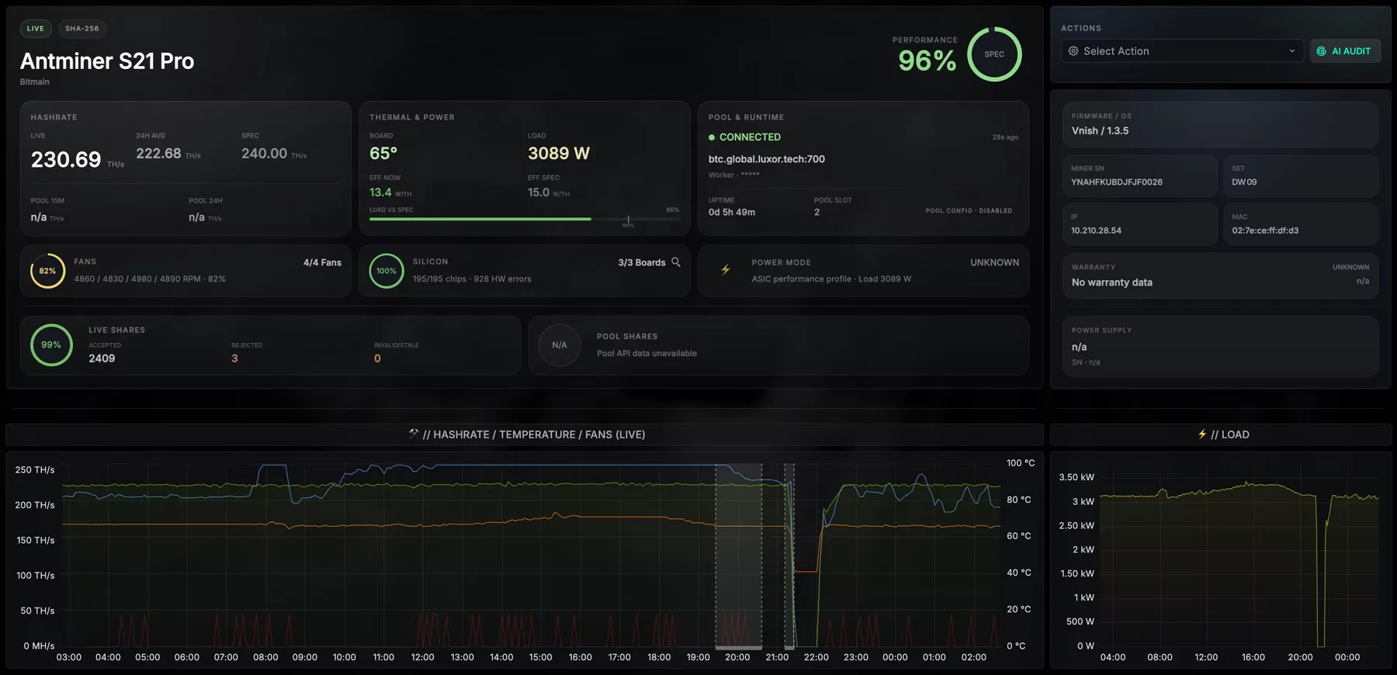Click the miner serial YNAHFKUBDJFJF0026
1397x675 pixels.
click(1117, 182)
